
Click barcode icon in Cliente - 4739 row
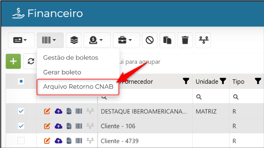(x=79, y=140)
